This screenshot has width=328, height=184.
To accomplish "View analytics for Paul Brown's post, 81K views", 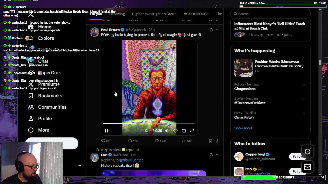I will coord(187,141).
